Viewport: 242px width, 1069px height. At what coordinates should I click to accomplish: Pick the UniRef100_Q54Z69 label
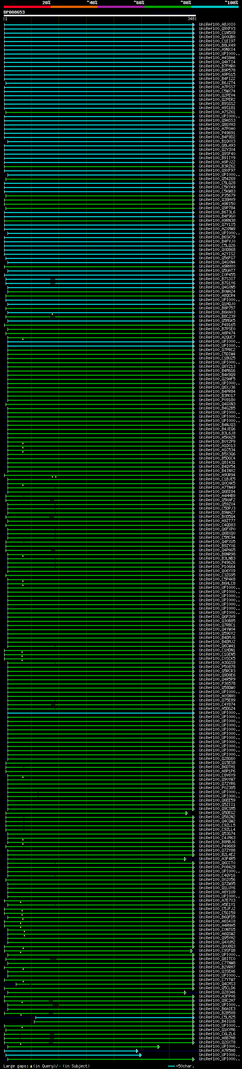217,179
